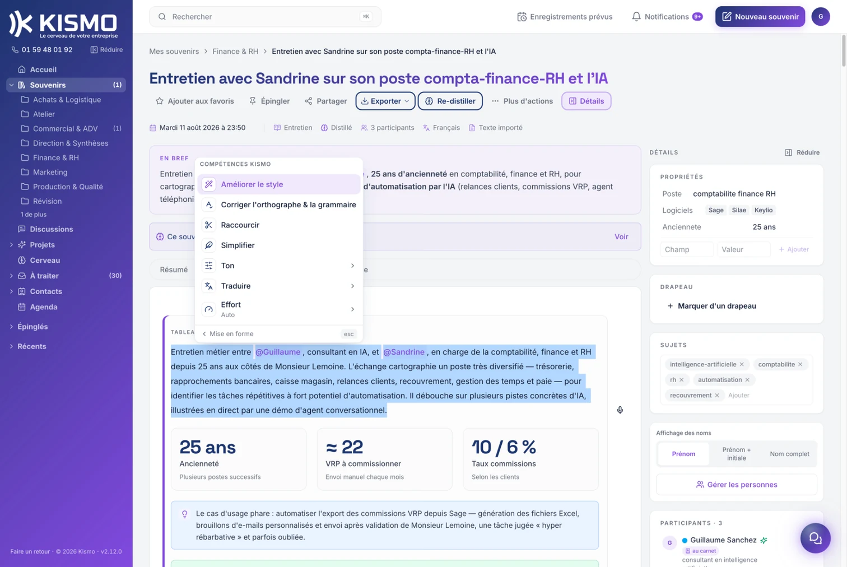Click the Kismo logo in the sidebar

[x=63, y=24]
